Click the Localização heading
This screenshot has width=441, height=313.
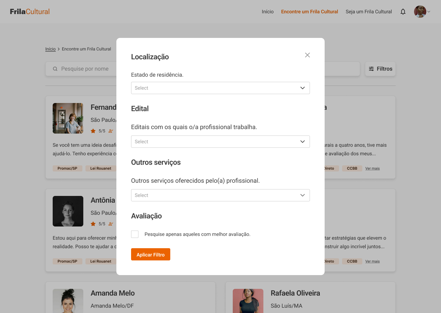(150, 57)
